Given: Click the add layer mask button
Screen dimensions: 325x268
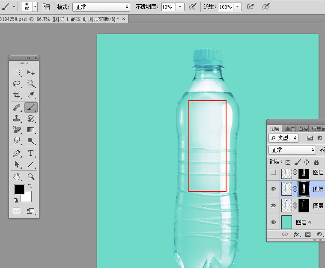Looking at the screenshot, I should tap(307, 235).
